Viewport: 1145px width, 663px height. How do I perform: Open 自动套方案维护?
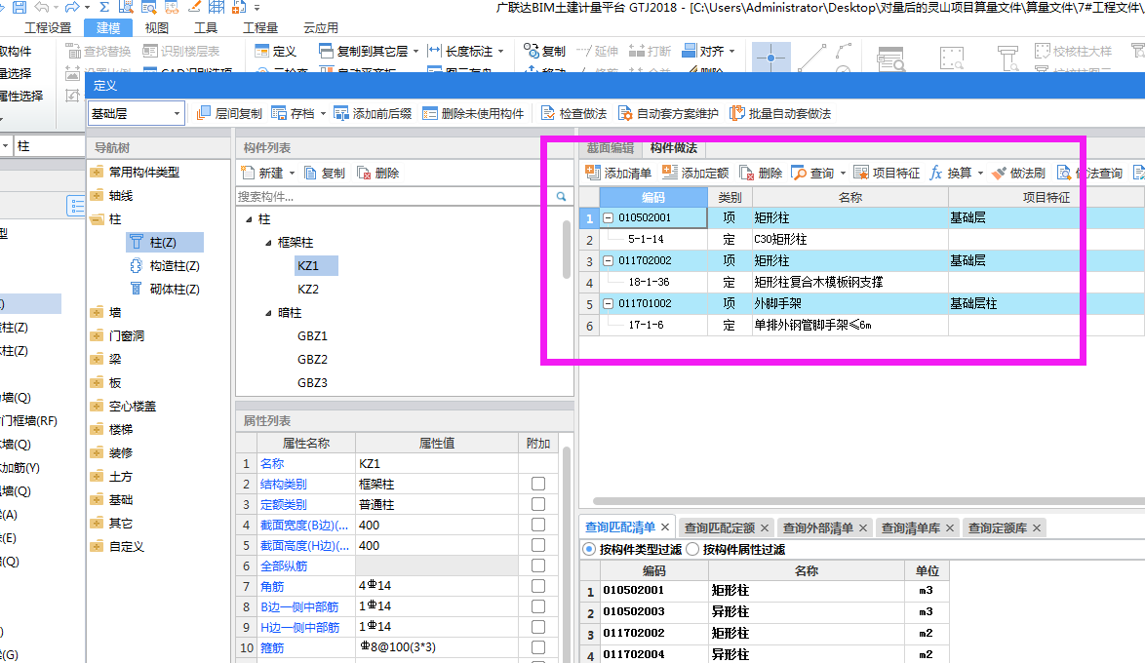(668, 113)
